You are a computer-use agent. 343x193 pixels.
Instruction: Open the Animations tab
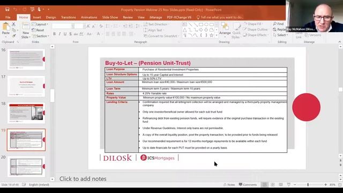(89, 17)
